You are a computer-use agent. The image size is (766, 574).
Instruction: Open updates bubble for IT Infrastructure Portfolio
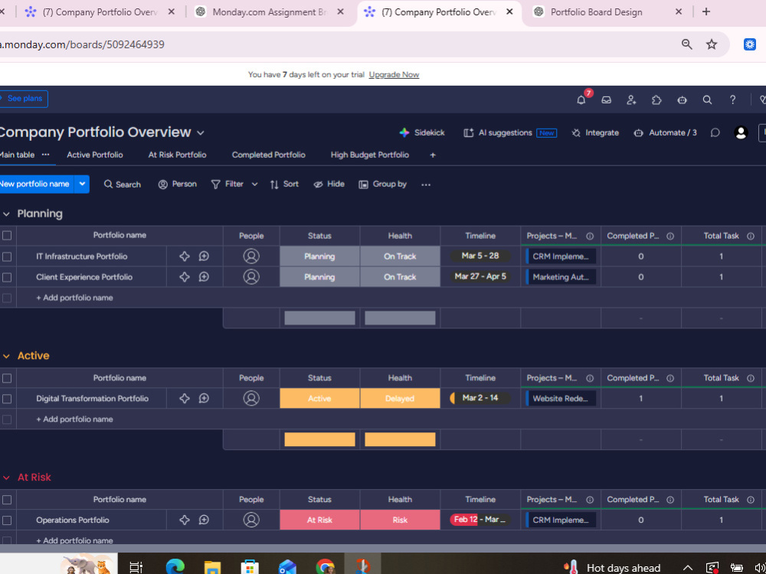[205, 256]
